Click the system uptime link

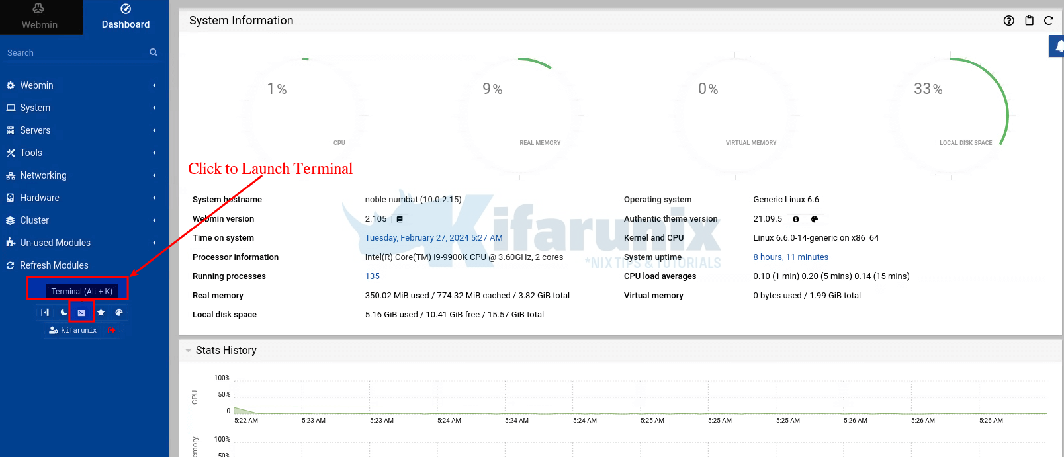click(x=791, y=257)
